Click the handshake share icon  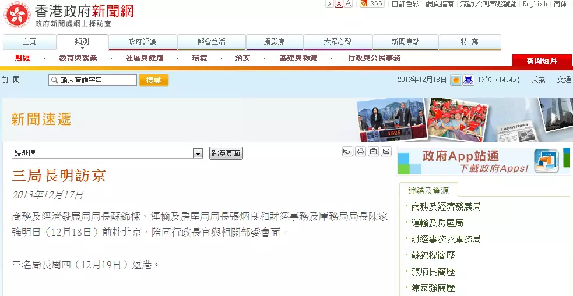click(347, 152)
